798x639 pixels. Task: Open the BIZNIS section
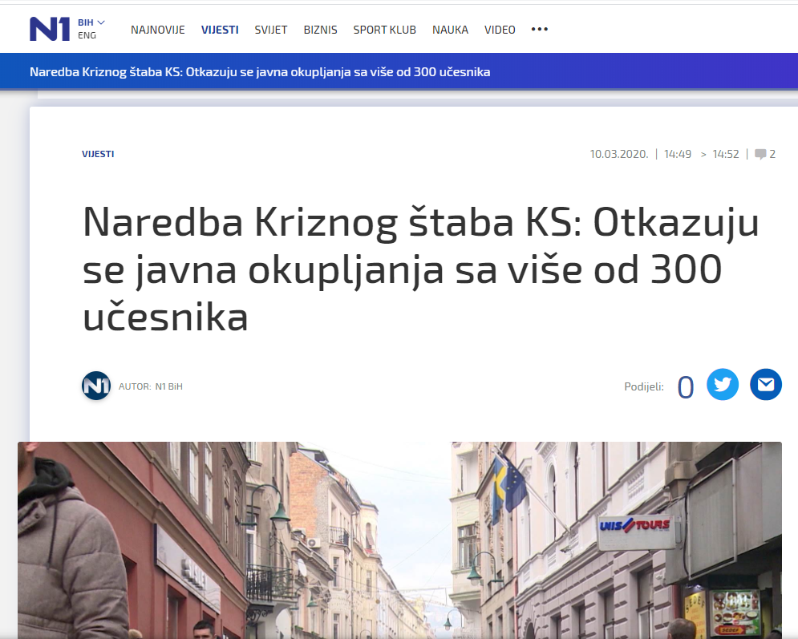pos(320,30)
